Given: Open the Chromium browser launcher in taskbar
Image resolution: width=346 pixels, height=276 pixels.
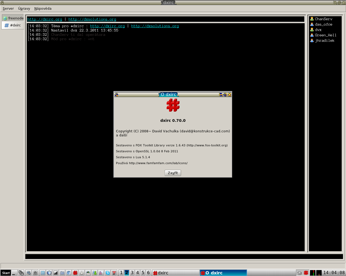Looking at the screenshot, I should (x=69, y=273).
